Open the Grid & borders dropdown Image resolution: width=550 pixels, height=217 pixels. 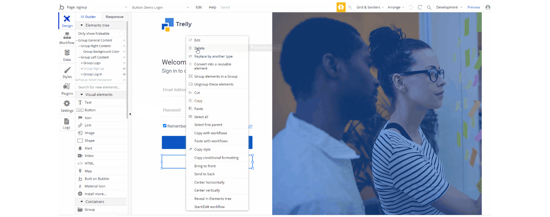(370, 7)
